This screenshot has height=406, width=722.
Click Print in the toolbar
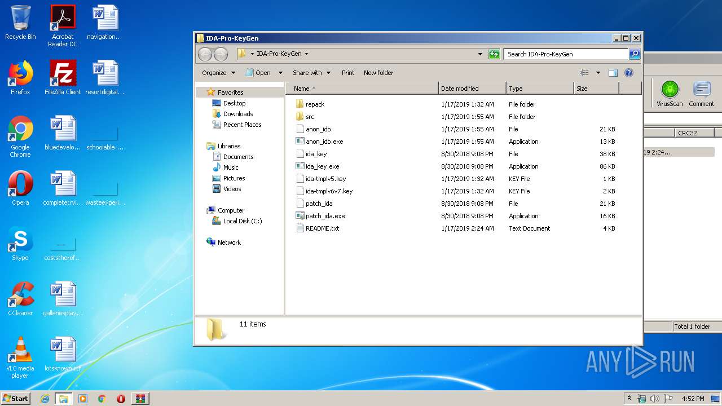coord(348,73)
